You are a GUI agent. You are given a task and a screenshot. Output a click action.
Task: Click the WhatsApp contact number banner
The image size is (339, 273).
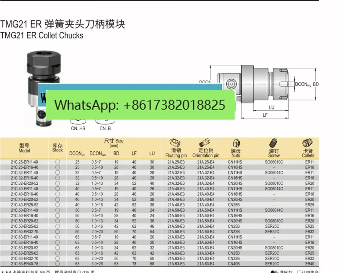pyautogui.click(x=140, y=105)
